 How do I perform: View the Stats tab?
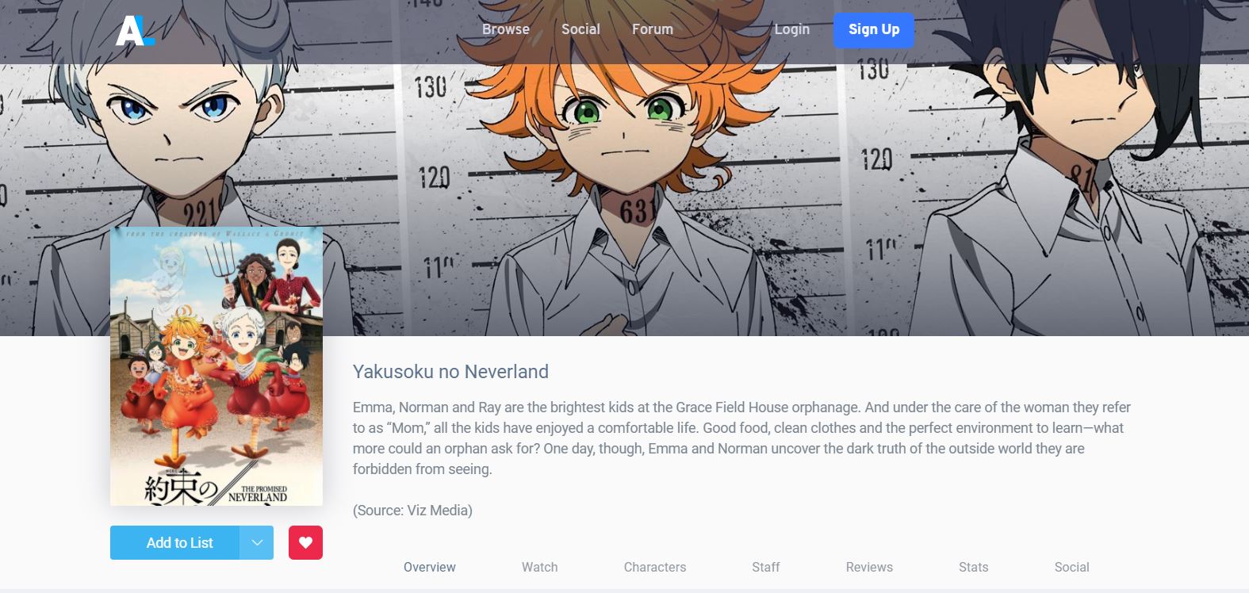(974, 567)
